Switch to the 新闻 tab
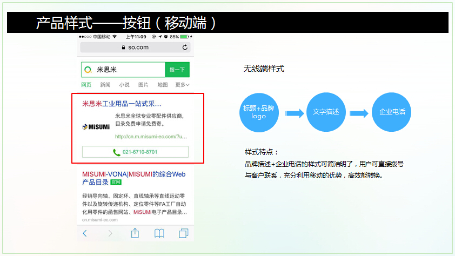The height and width of the screenshot is (256, 455). (x=105, y=85)
